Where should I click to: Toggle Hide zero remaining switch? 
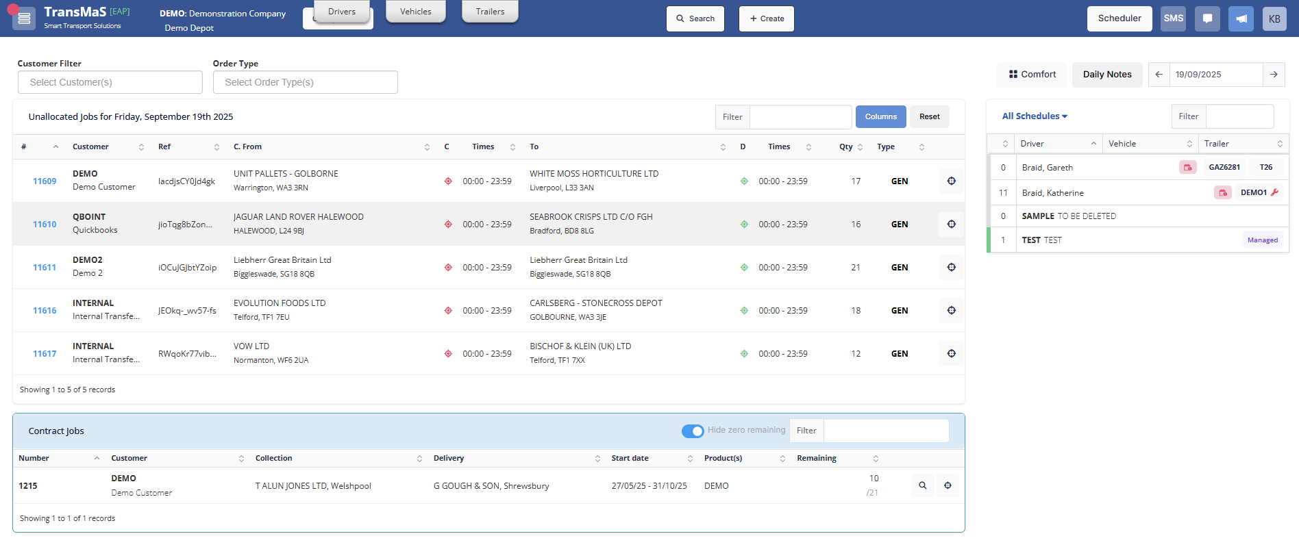click(693, 431)
